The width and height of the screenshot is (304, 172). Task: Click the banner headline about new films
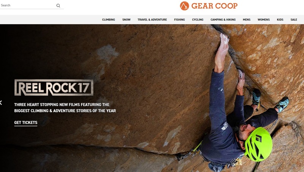65,108
